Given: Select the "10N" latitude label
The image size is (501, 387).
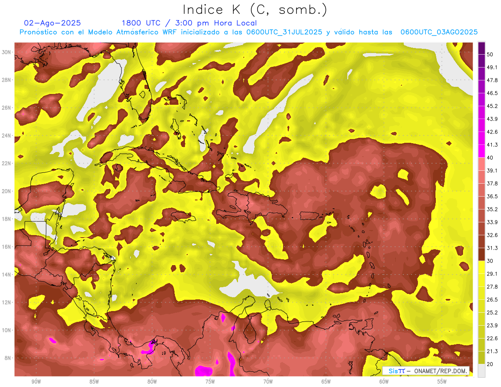Looking at the screenshot, I should point(7,330).
